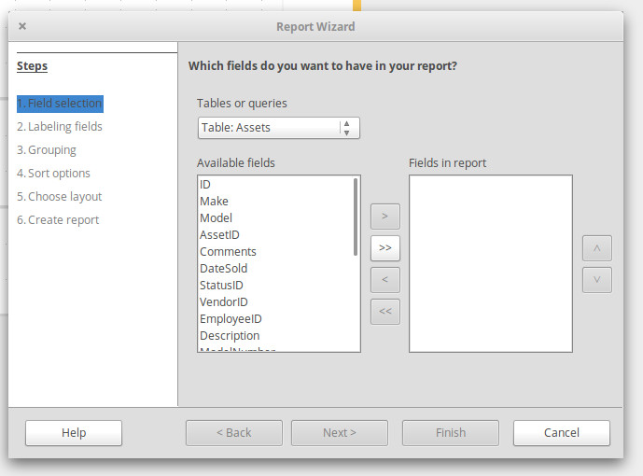Image resolution: width=643 pixels, height=476 pixels.
Task: Click the Help button
Action: coord(74,433)
